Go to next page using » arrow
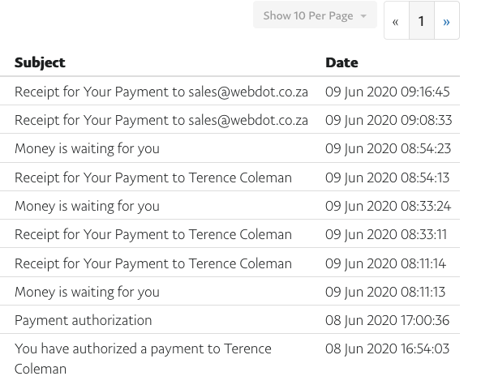 pyautogui.click(x=447, y=21)
